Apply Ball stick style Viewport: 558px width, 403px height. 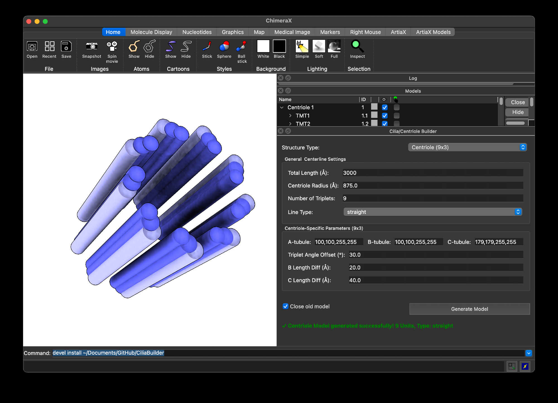pos(242,47)
